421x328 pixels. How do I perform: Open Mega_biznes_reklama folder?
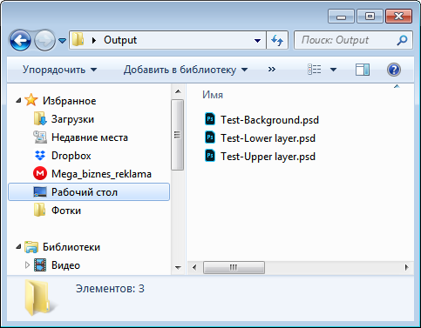(x=101, y=174)
